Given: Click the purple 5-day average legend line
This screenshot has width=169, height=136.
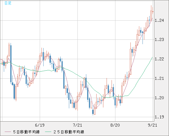Looking at the screenshot, I should pyautogui.click(x=8, y=132).
